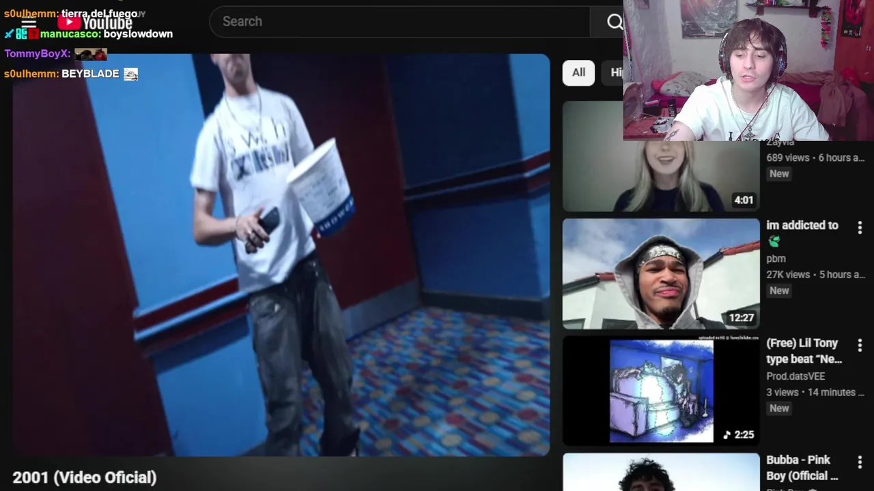The width and height of the screenshot is (874, 491).
Task: Click the '2001 (Video Oficial)' title text
Action: 84,477
